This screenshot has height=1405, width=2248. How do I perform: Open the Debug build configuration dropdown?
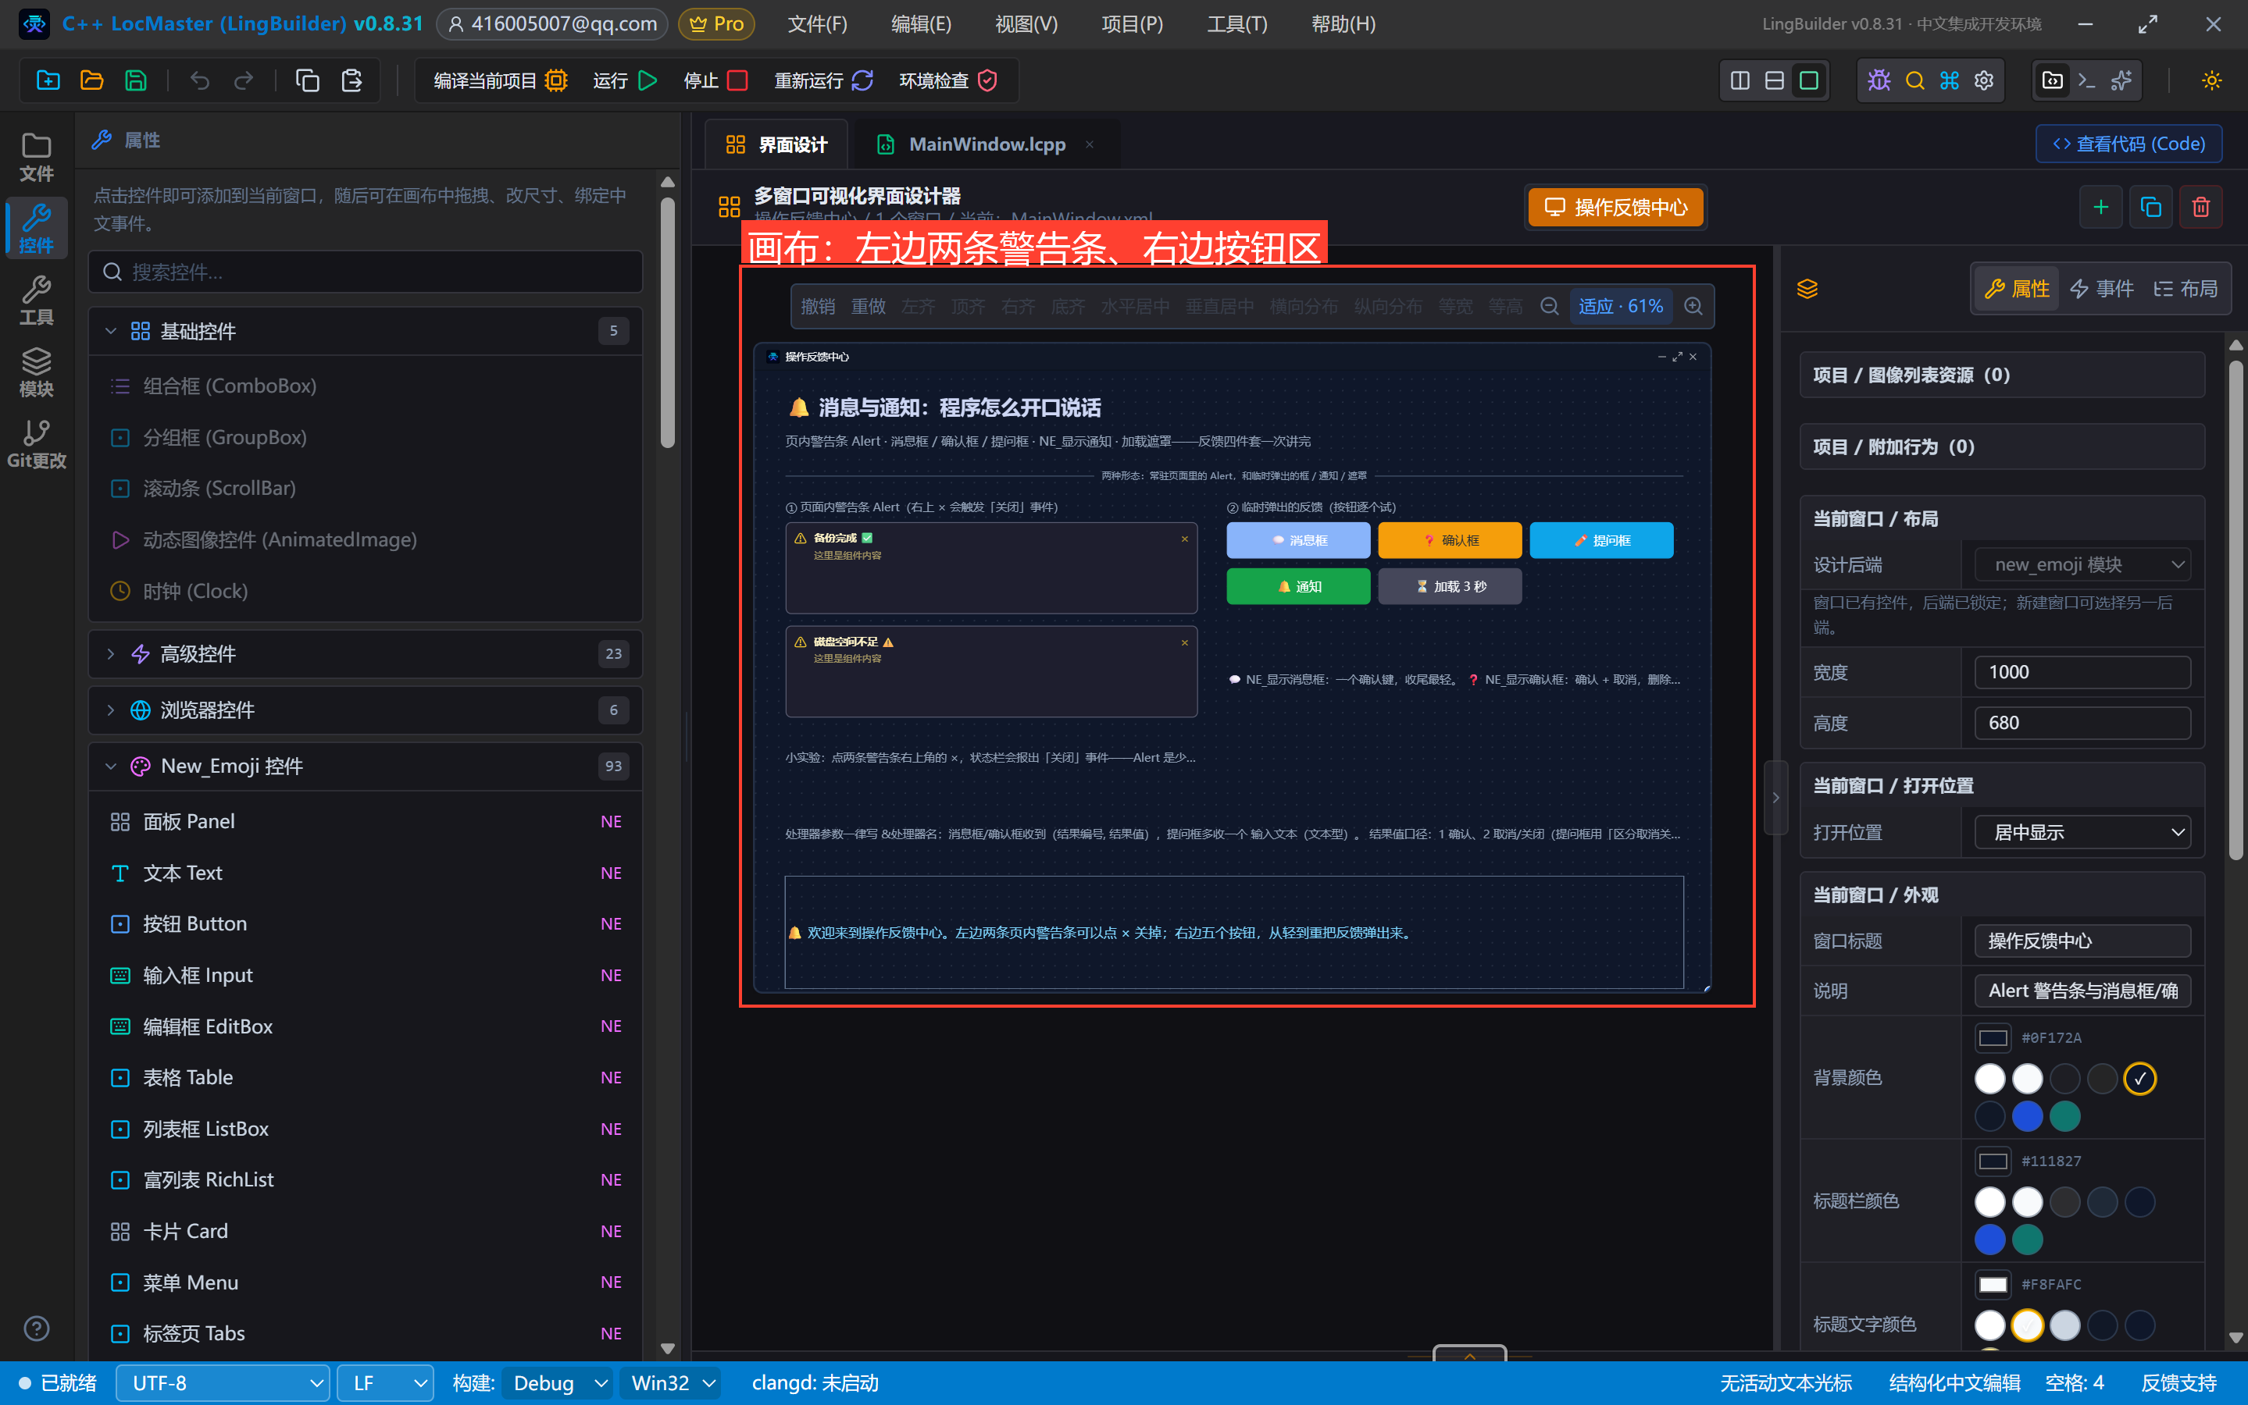pos(558,1382)
